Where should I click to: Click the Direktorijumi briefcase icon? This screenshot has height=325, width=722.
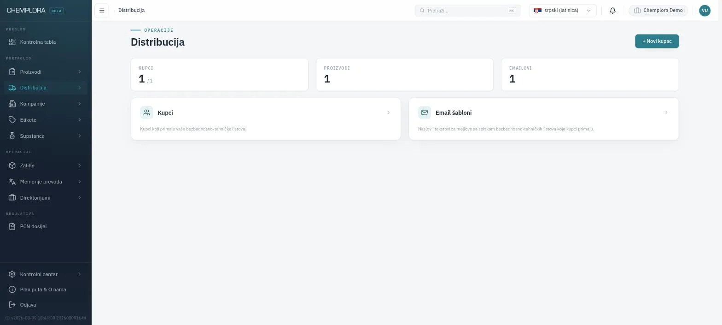pos(12,198)
